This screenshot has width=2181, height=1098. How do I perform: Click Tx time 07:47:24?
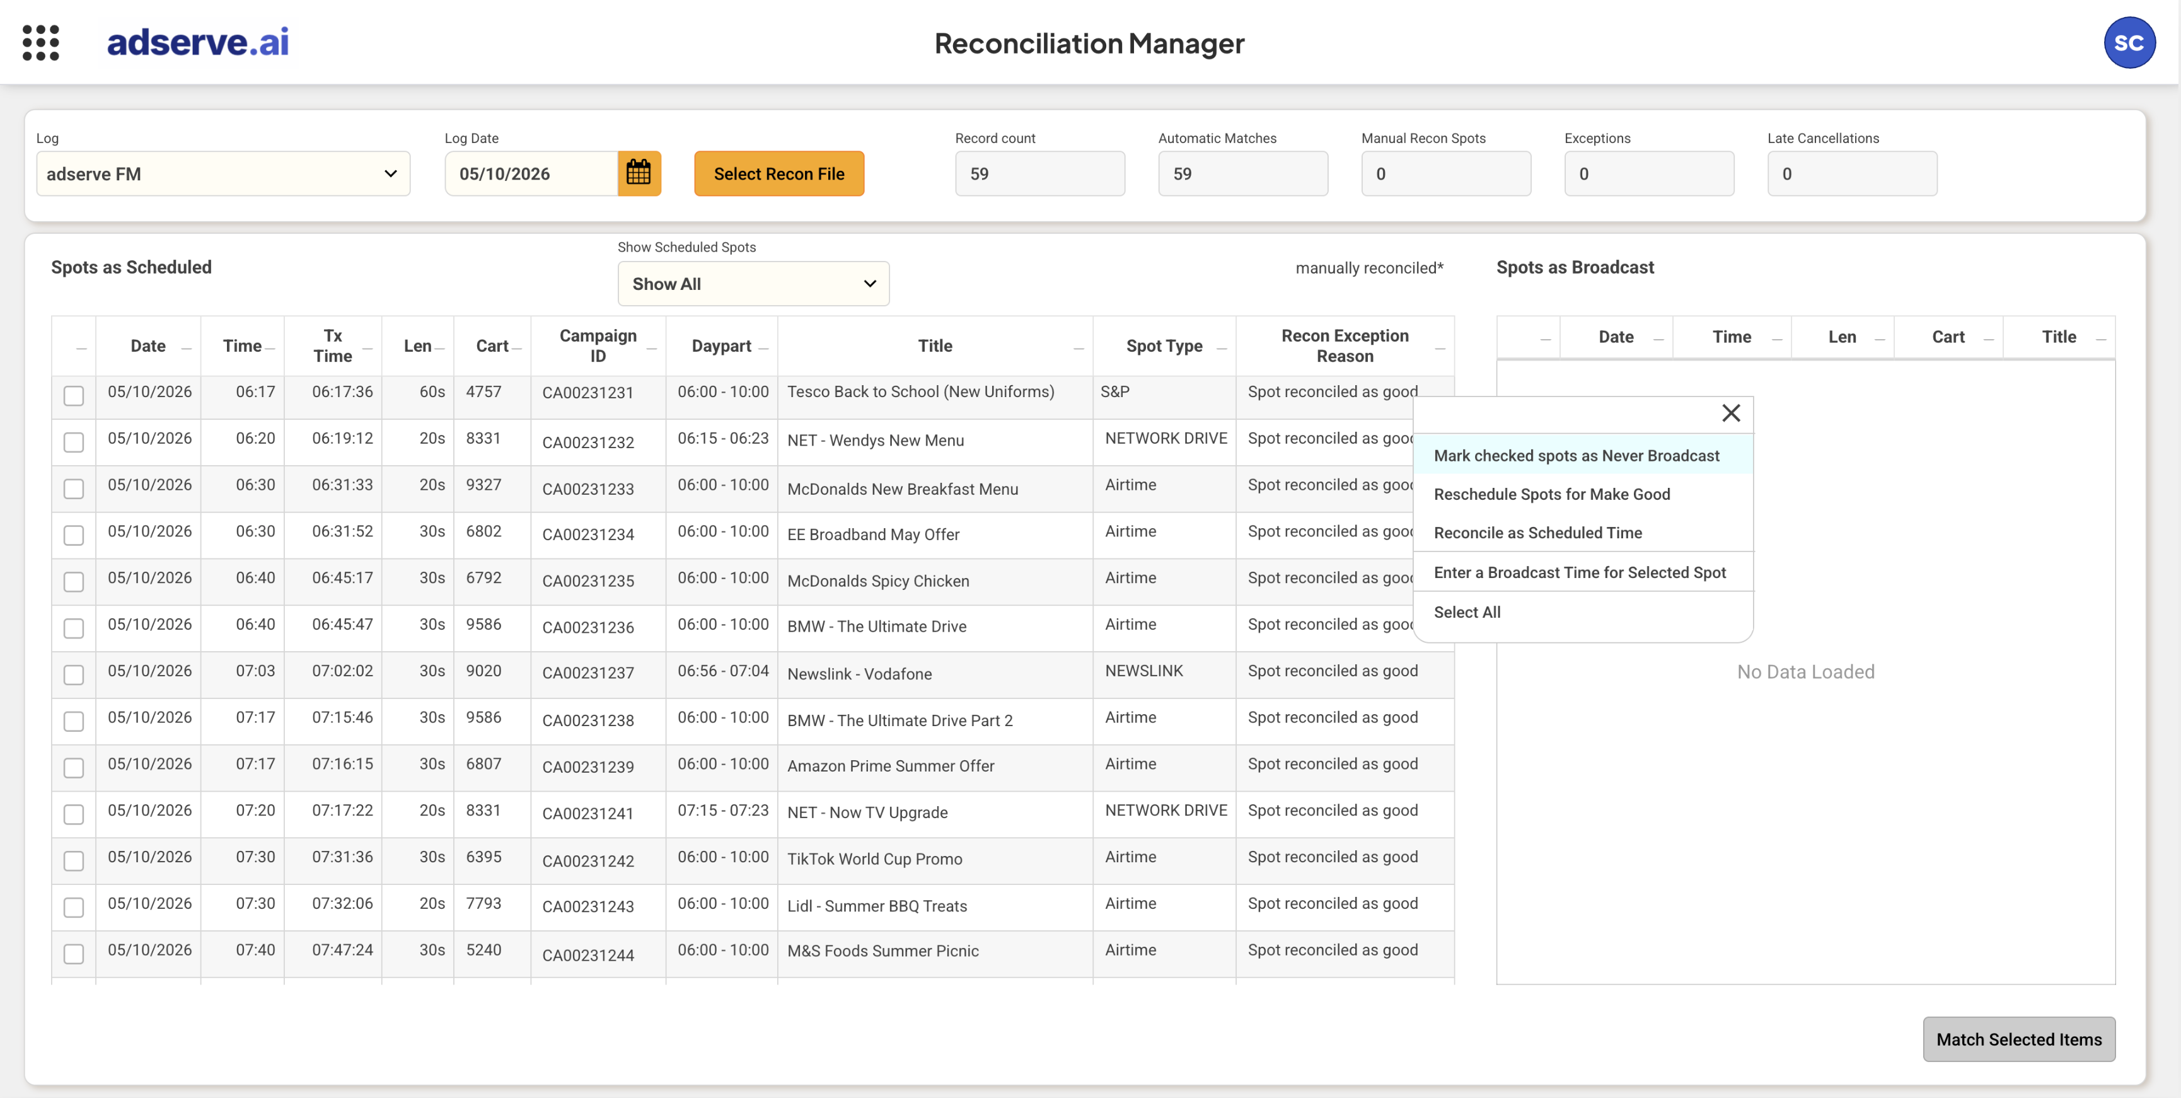(342, 950)
